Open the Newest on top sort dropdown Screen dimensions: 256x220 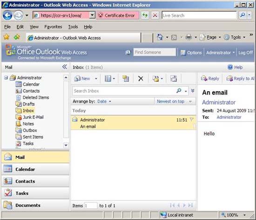pos(190,101)
